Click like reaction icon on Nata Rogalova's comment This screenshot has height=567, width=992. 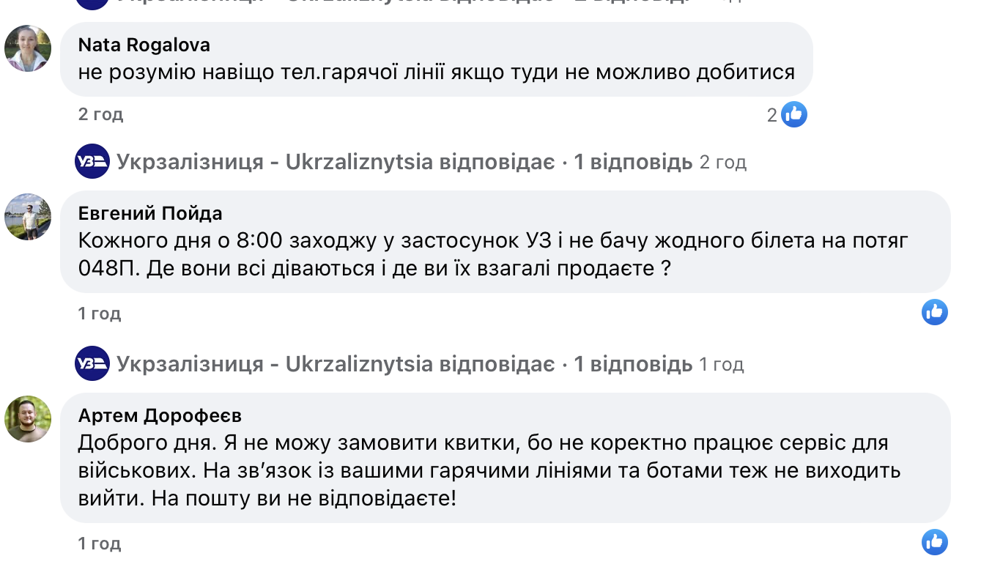coord(793,114)
